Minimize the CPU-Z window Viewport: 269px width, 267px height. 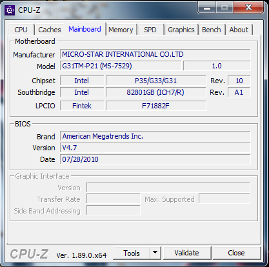[x=207, y=8]
